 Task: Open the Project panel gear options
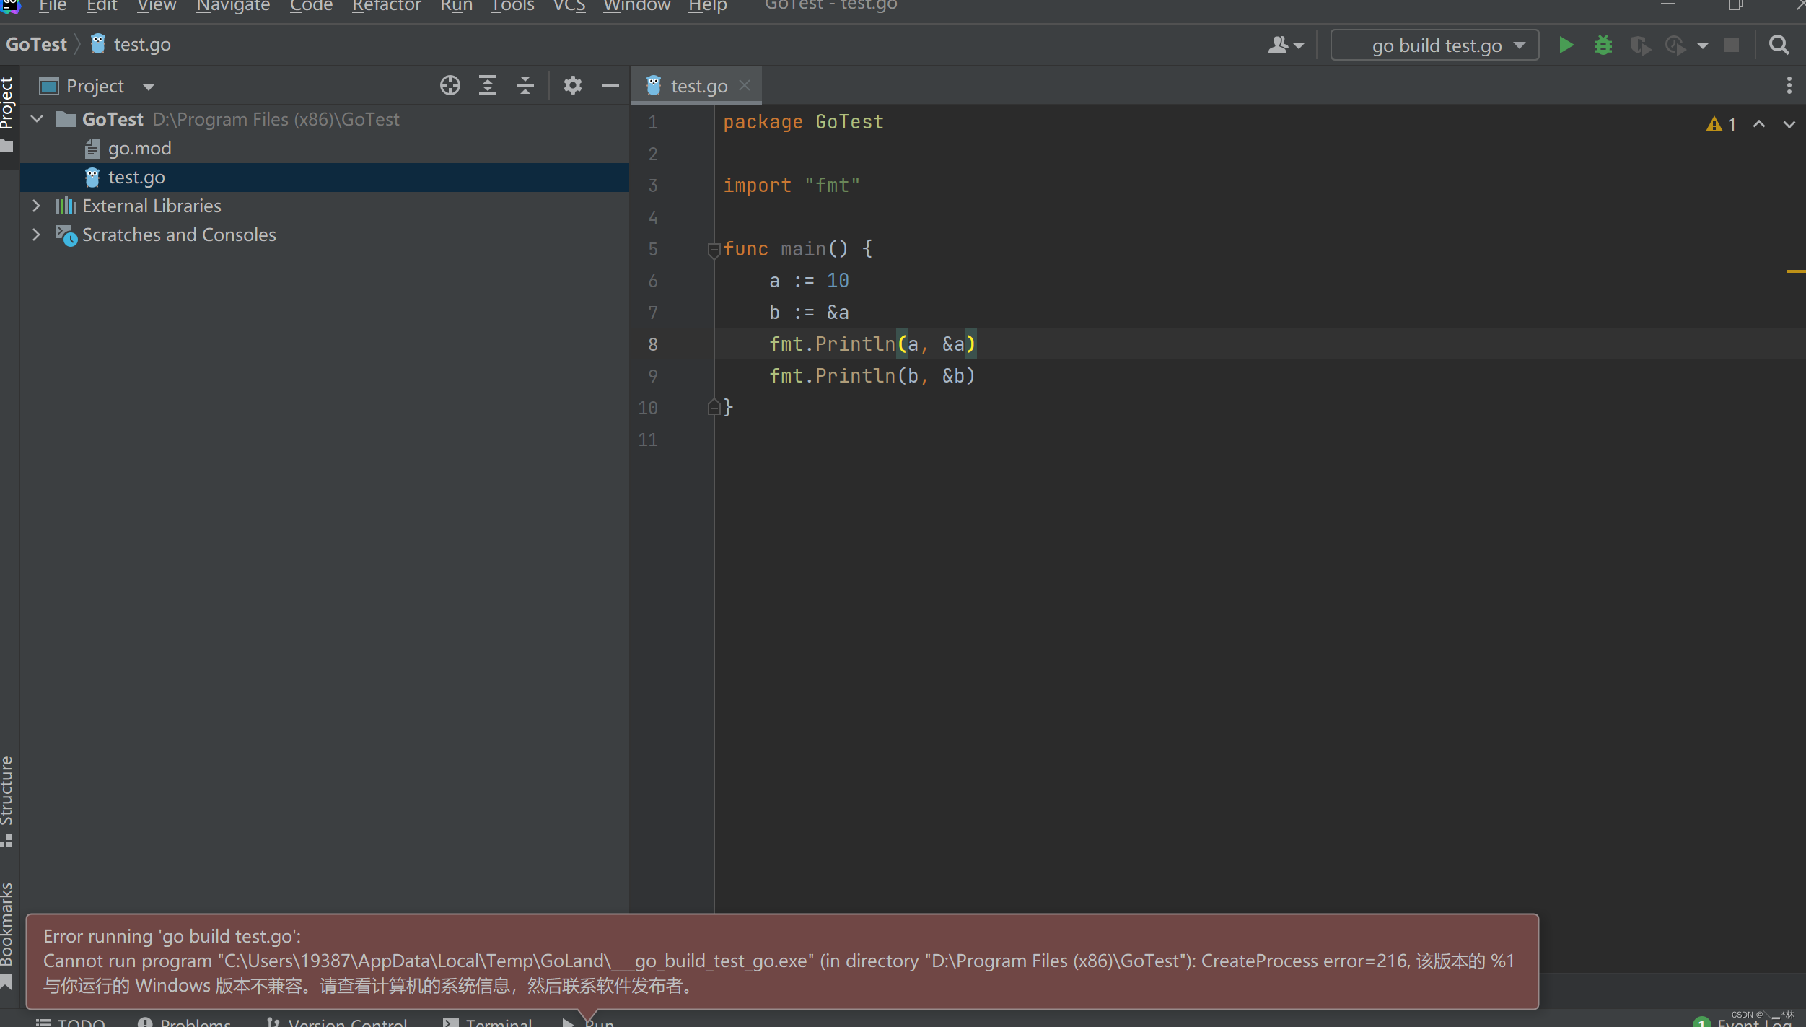(572, 86)
